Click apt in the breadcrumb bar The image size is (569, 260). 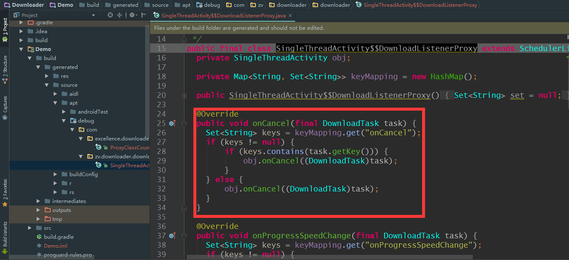point(183,5)
